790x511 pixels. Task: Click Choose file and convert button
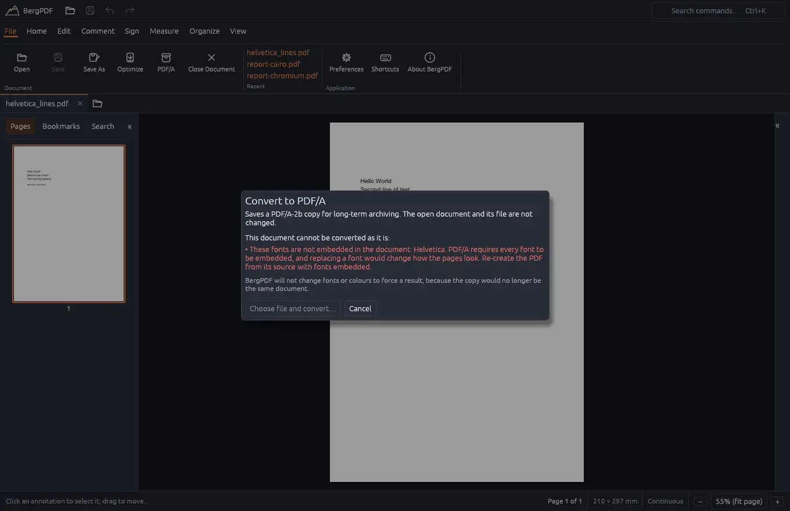293,308
